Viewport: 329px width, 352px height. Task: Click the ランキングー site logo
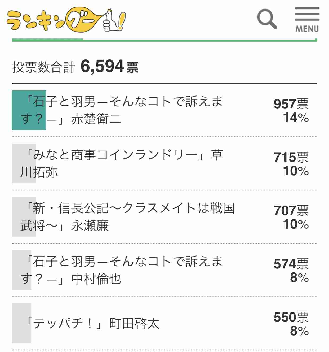(x=66, y=20)
